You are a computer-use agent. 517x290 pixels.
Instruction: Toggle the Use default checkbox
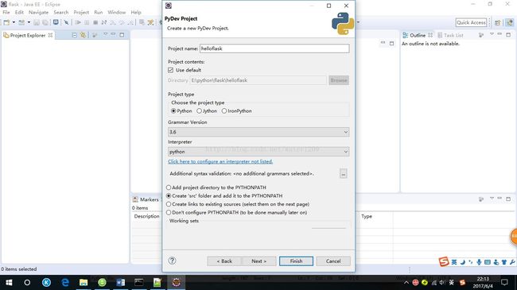[x=170, y=70]
